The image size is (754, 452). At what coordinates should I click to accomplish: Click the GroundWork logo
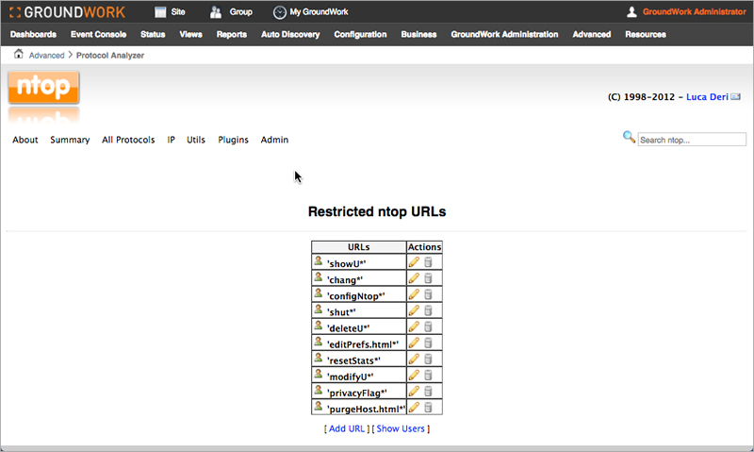click(67, 12)
